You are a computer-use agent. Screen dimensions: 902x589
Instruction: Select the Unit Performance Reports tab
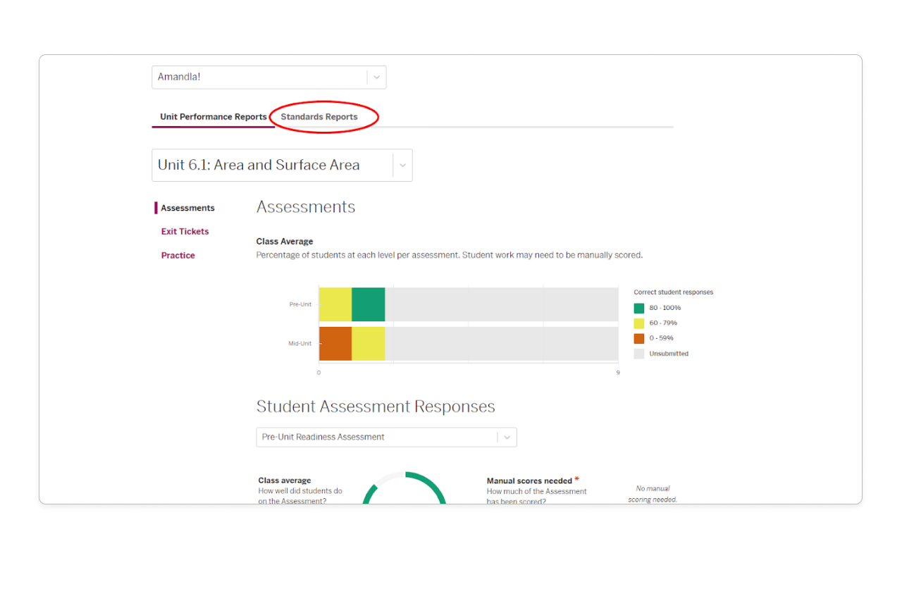point(213,116)
